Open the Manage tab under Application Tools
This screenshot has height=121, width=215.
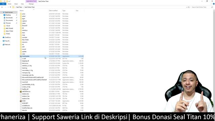(x=31, y=4)
